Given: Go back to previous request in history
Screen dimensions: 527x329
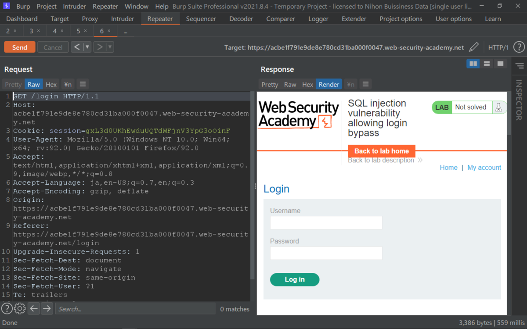Looking at the screenshot, I should (x=77, y=47).
